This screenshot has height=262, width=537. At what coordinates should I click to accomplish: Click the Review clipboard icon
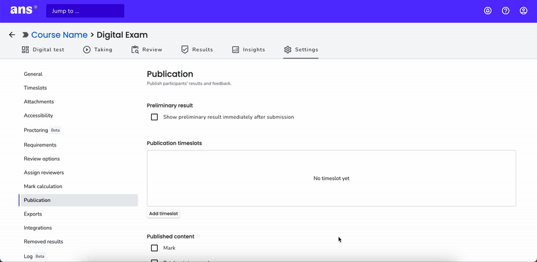point(135,50)
